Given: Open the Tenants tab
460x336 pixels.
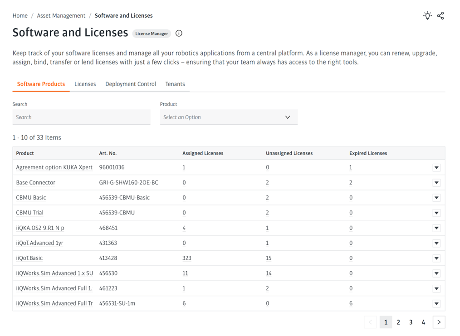Looking at the screenshot, I should (x=175, y=84).
